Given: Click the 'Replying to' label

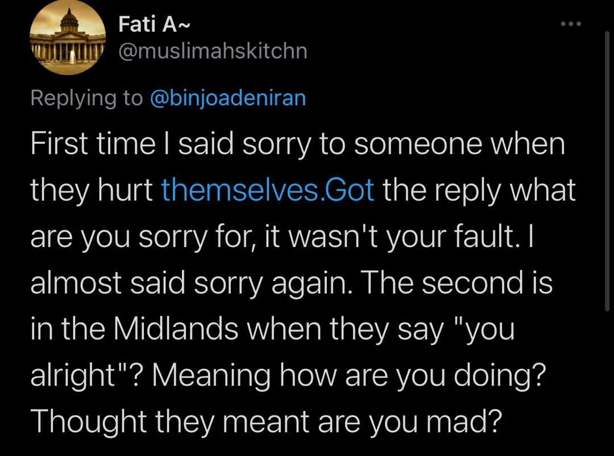Looking at the screenshot, I should pyautogui.click(x=86, y=98).
